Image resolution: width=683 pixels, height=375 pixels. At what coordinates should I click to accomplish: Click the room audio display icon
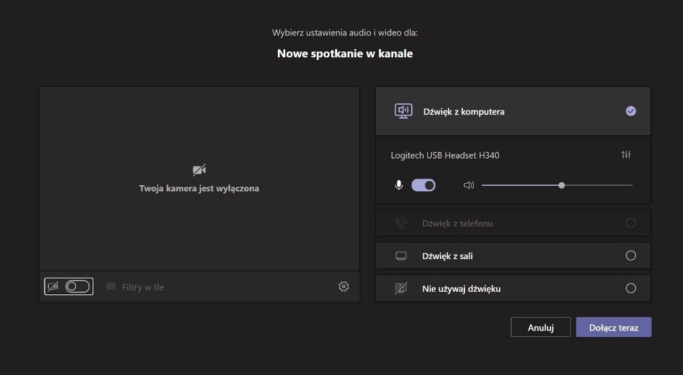[400, 256]
